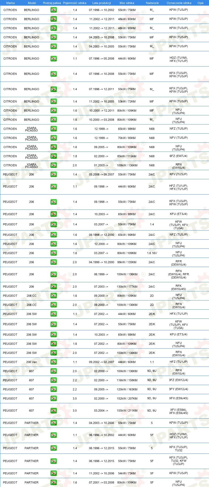Click fuel icon for Partner 1.1

(53, 435)
